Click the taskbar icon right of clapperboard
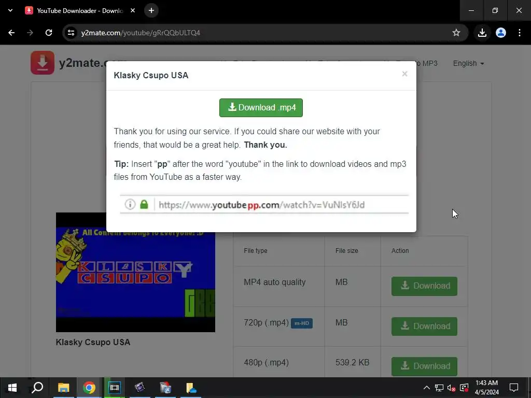 pyautogui.click(x=165, y=388)
